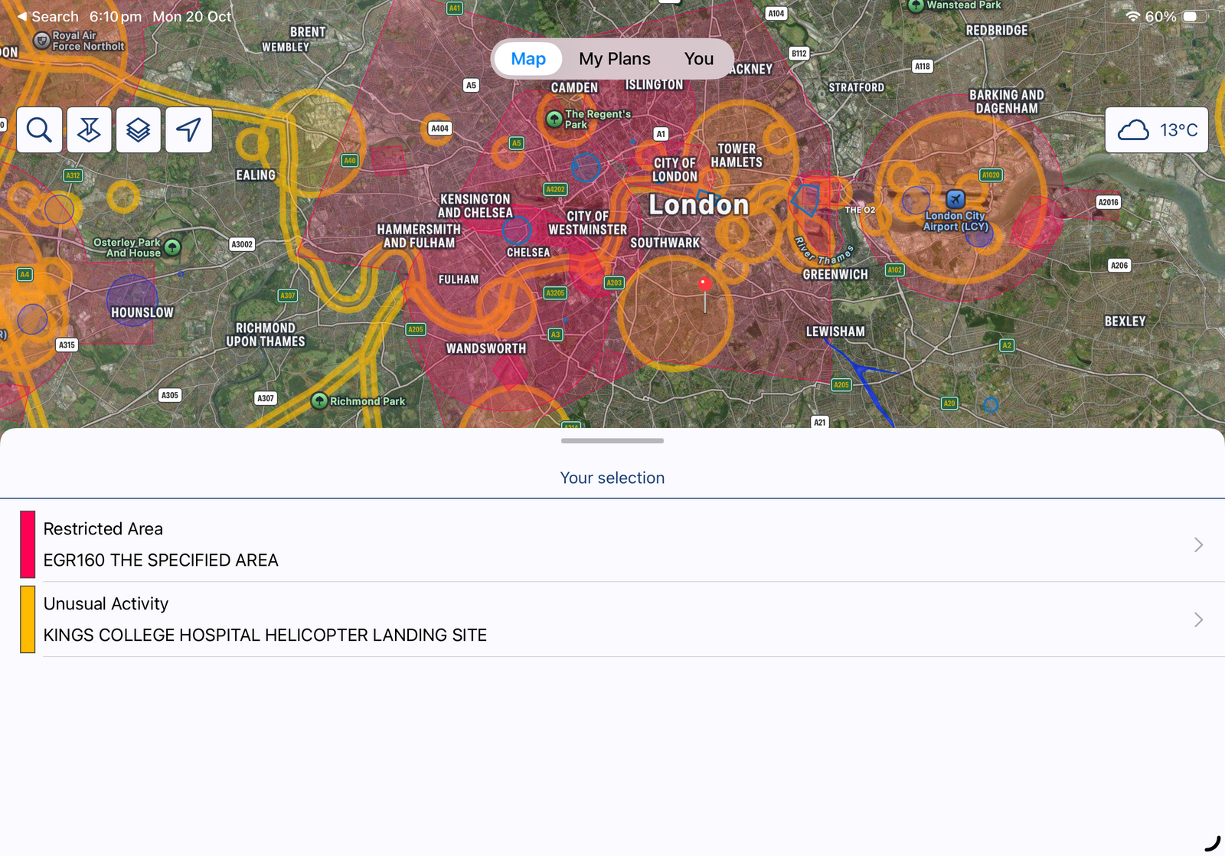Screen dimensions: 1225x856
Task: Select The Regent's Park marker icon
Action: tap(554, 119)
